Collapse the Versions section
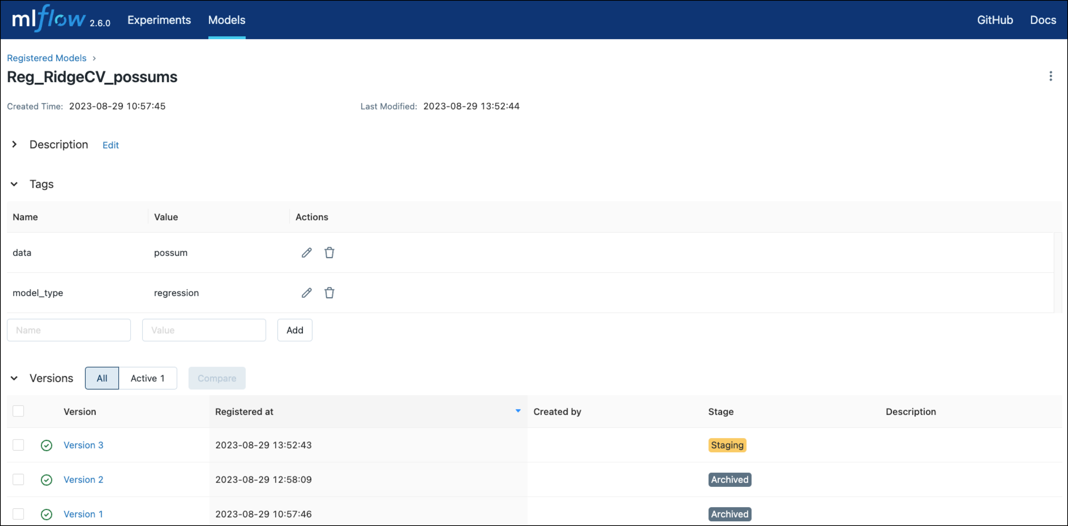This screenshot has width=1068, height=526. (x=15, y=378)
